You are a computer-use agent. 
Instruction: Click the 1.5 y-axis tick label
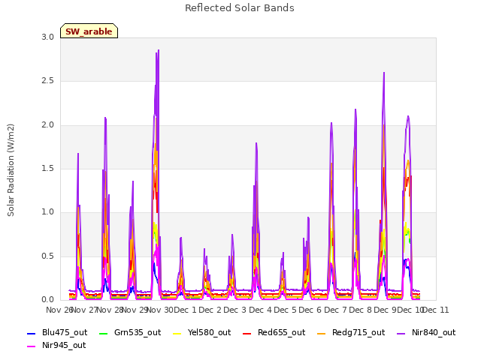click(47, 168)
